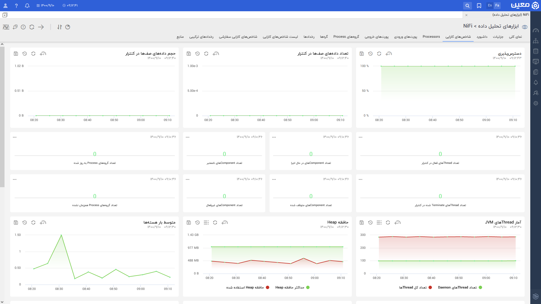Image resolution: width=541 pixels, height=304 pixels.
Task: Open the search button in top bar
Action: point(467,6)
